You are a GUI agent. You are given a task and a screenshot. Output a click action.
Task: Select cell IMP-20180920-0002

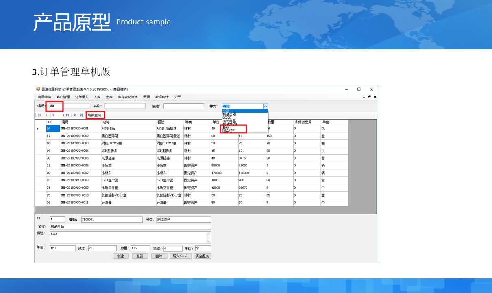pos(81,136)
